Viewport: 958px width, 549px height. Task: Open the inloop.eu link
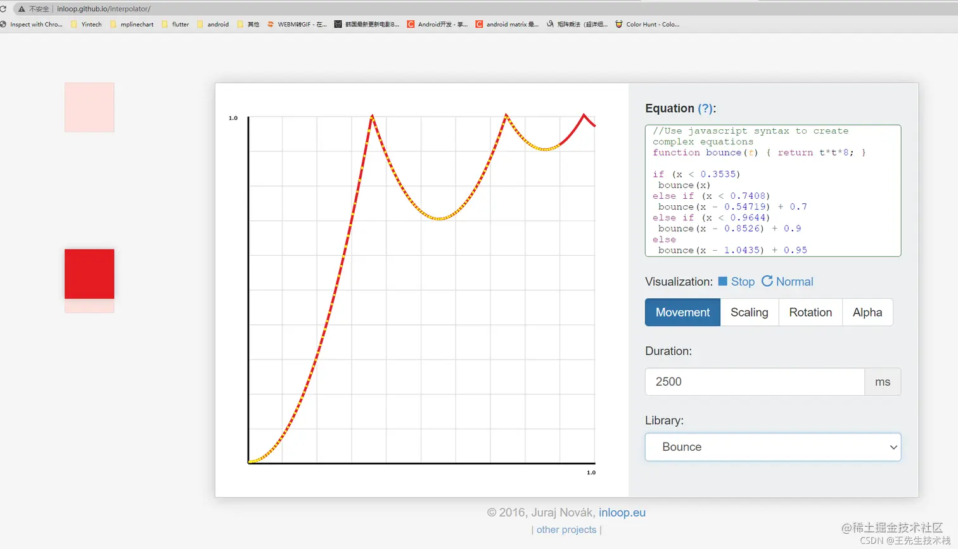click(x=622, y=513)
